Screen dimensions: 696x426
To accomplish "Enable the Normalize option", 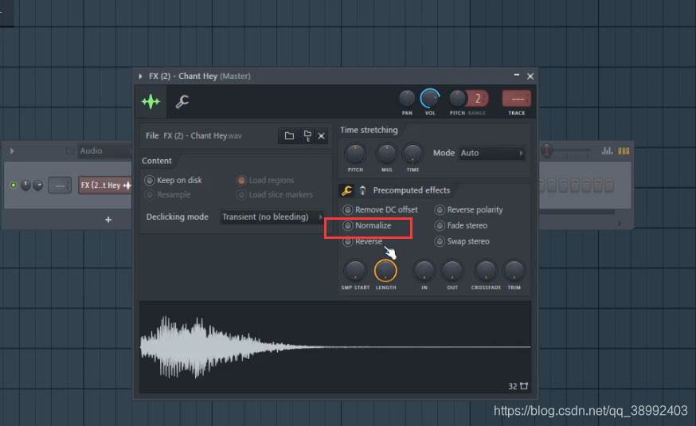I will (x=367, y=225).
